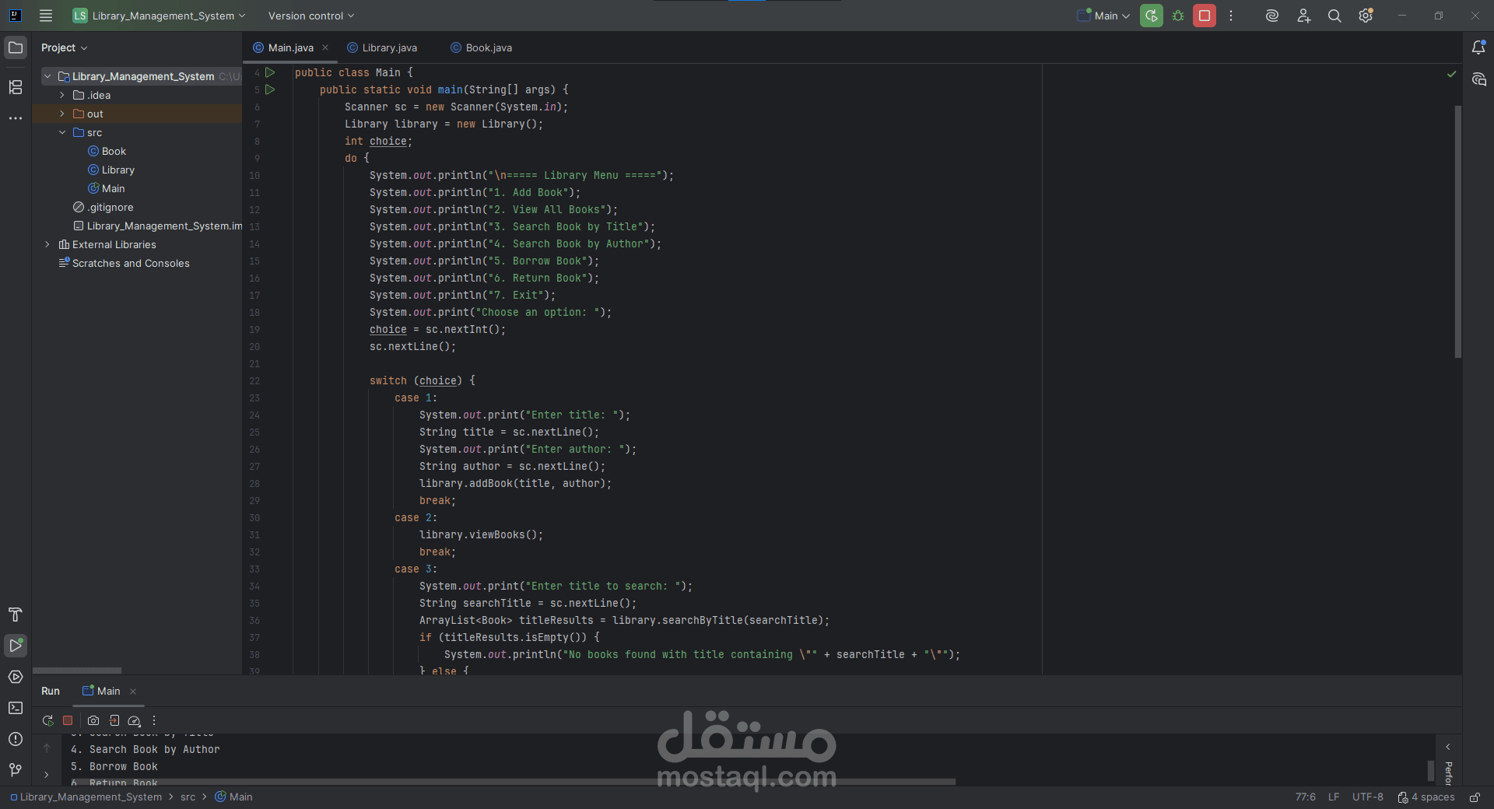Open the Notifications bell
The image size is (1494, 809).
[1478, 47]
